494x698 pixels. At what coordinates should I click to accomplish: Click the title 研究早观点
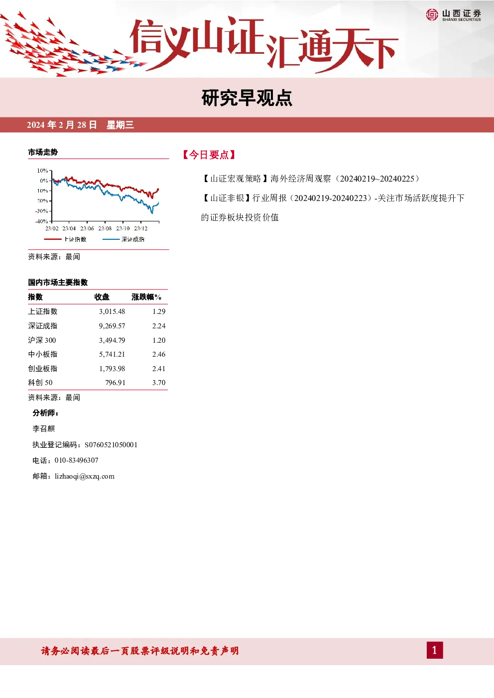coord(247,98)
